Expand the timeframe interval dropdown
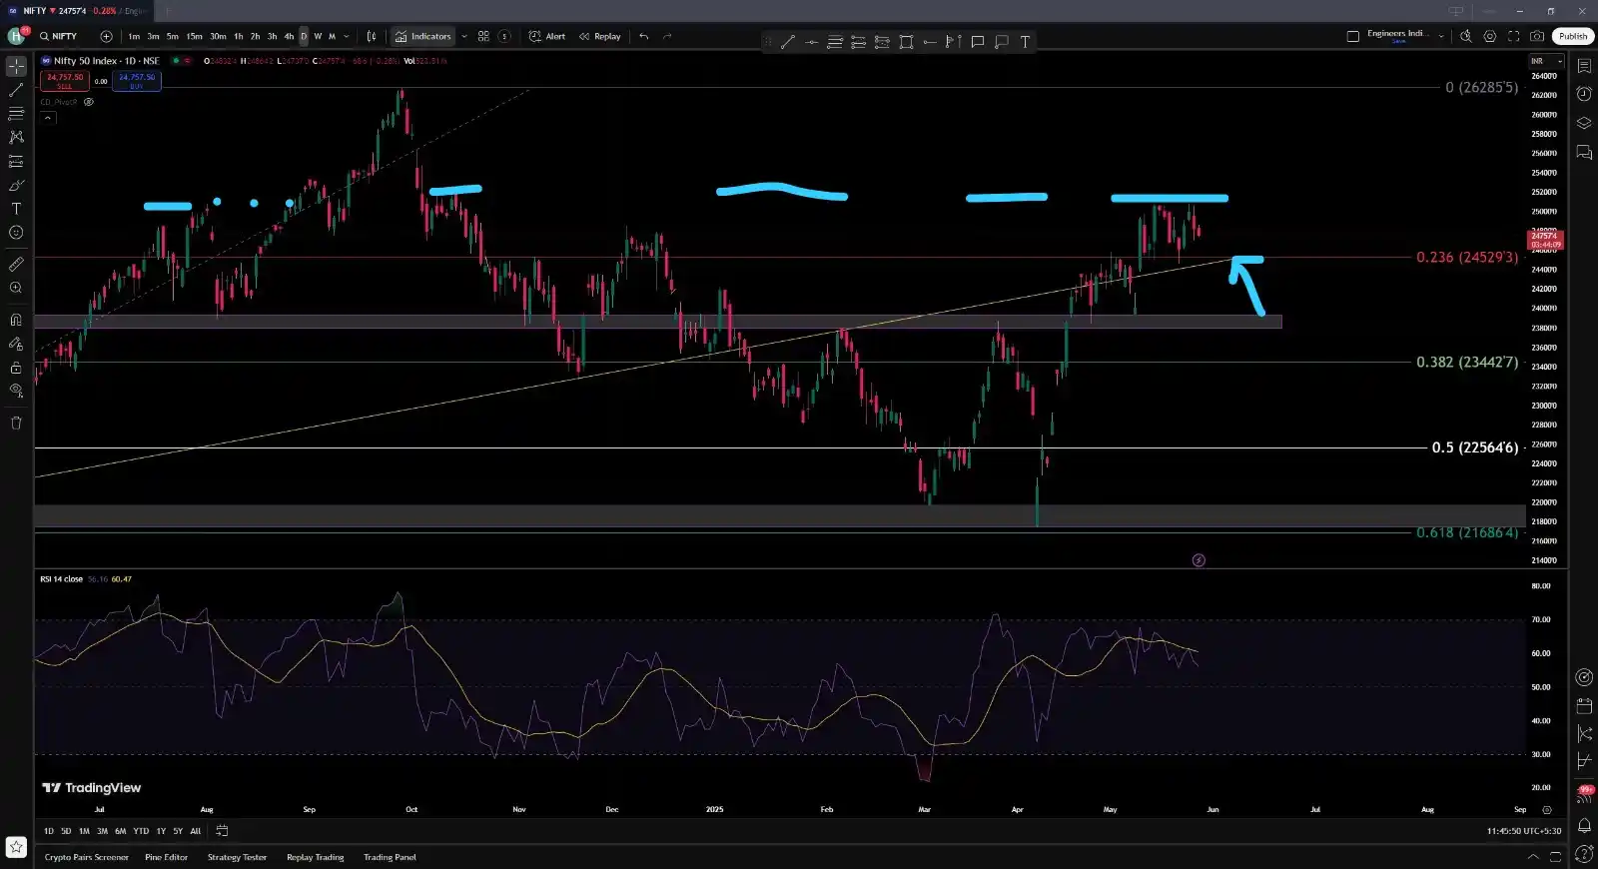This screenshot has height=869, width=1598. tap(347, 36)
